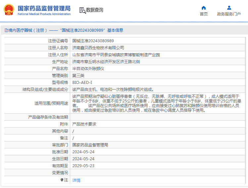Screen dimensions: 248x188
Task: Click the national emblem logo
Action: click(x=9, y=10)
